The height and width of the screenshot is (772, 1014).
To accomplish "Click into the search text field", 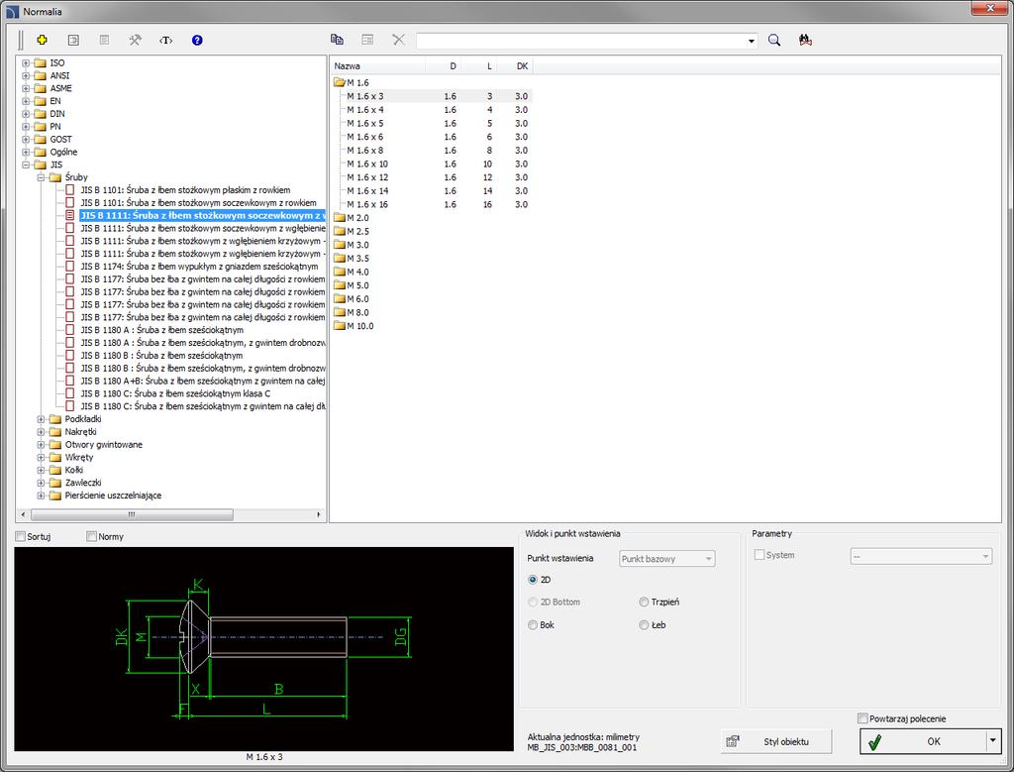I will pyautogui.click(x=580, y=41).
